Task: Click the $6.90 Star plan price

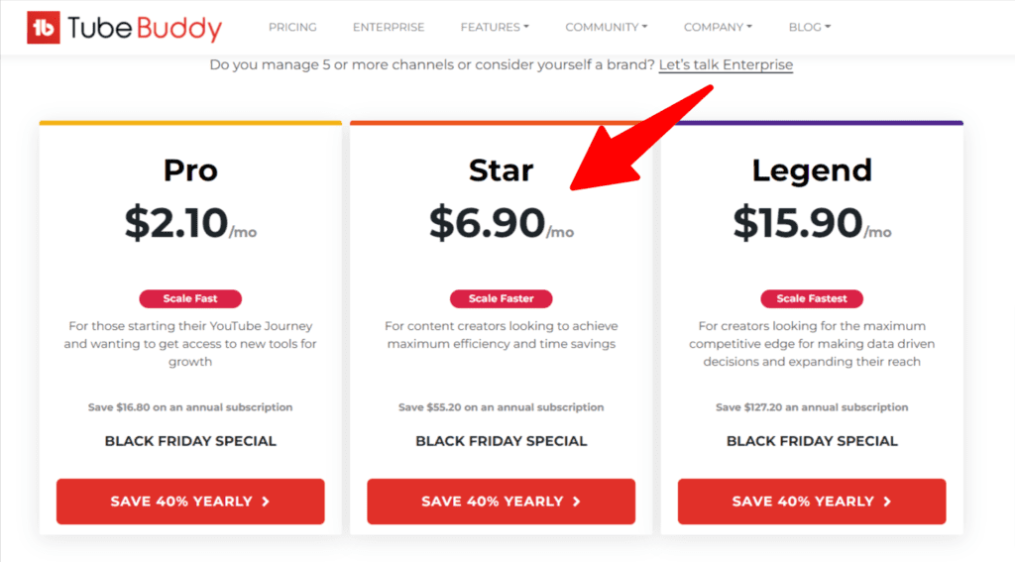Action: click(488, 223)
